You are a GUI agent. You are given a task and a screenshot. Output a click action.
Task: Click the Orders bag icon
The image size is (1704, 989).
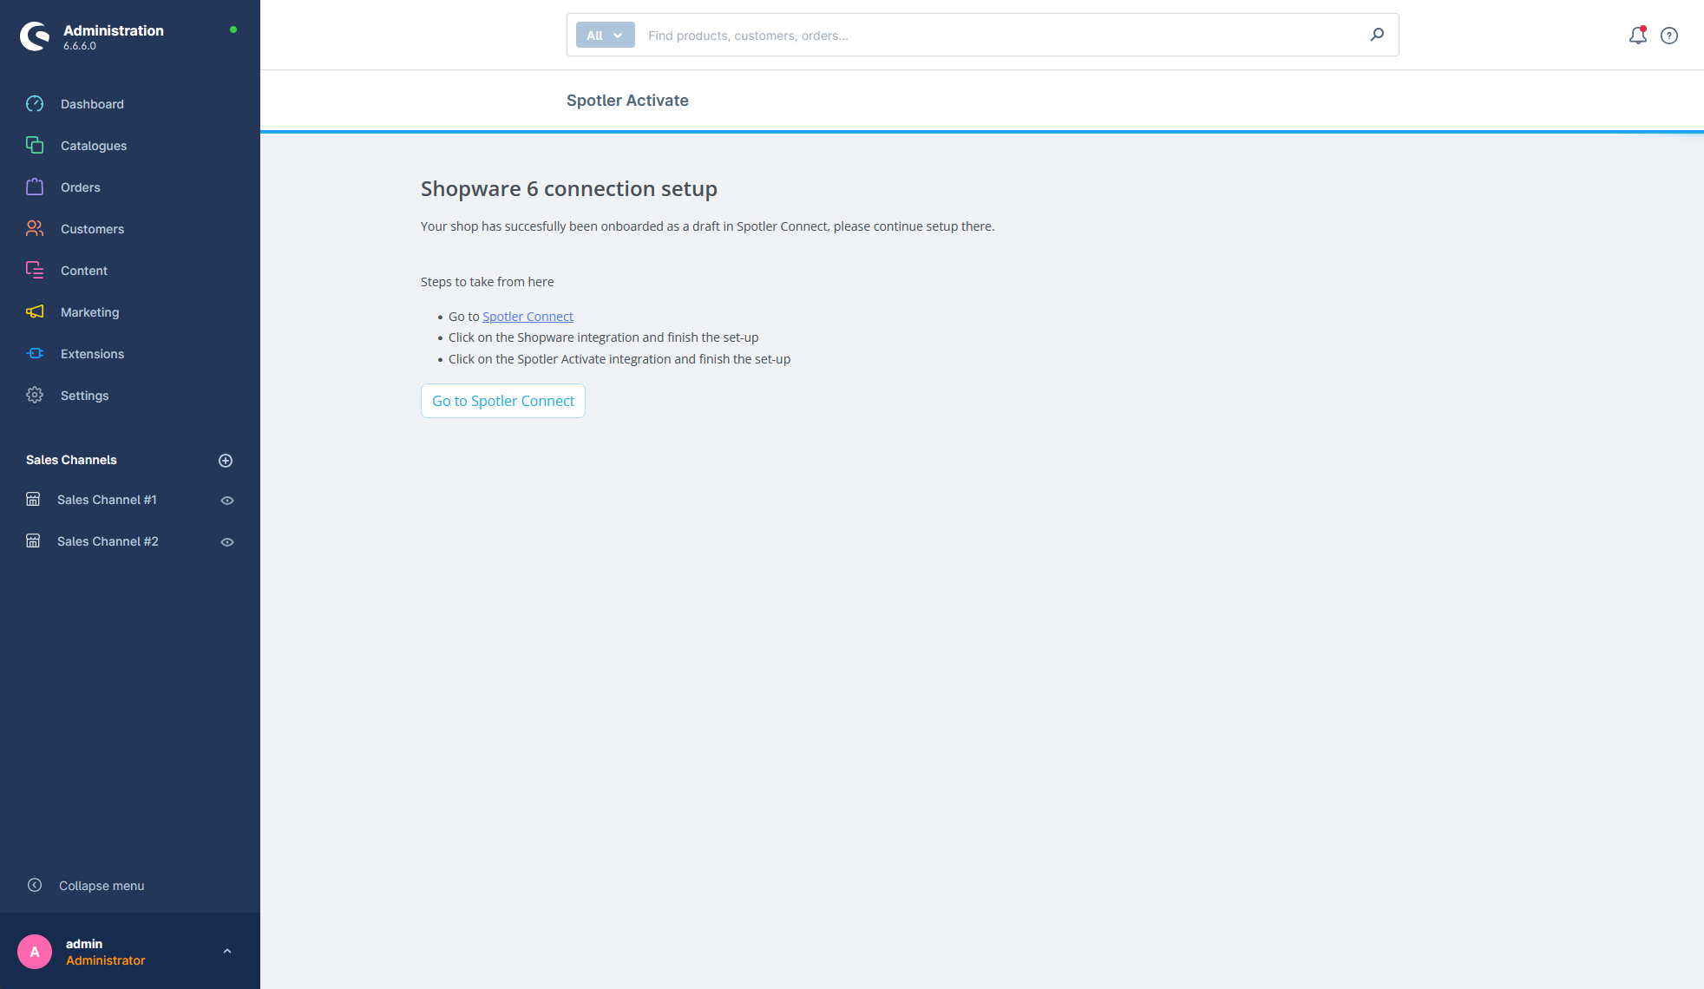tap(35, 187)
